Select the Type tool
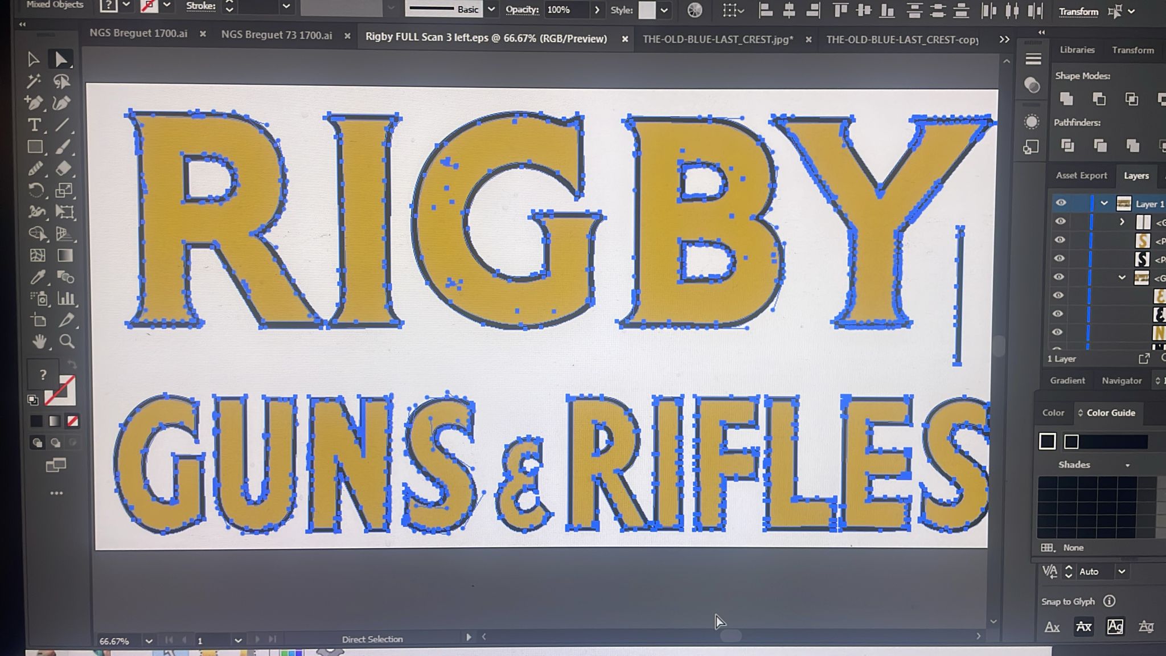The height and width of the screenshot is (656, 1166). (x=34, y=125)
